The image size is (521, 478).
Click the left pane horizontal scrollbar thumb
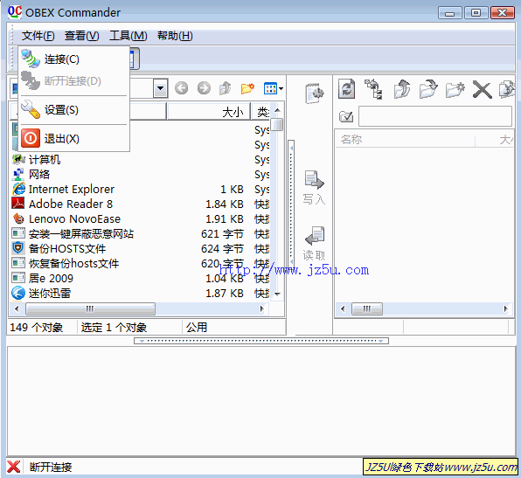(90, 309)
